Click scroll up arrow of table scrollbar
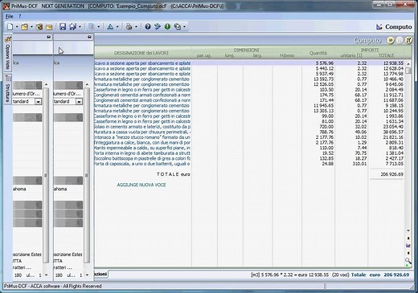This screenshot has height=293, width=418. (408, 64)
